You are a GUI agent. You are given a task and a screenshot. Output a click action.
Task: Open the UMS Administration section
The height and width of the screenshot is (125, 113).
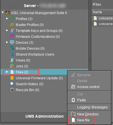[45, 116]
